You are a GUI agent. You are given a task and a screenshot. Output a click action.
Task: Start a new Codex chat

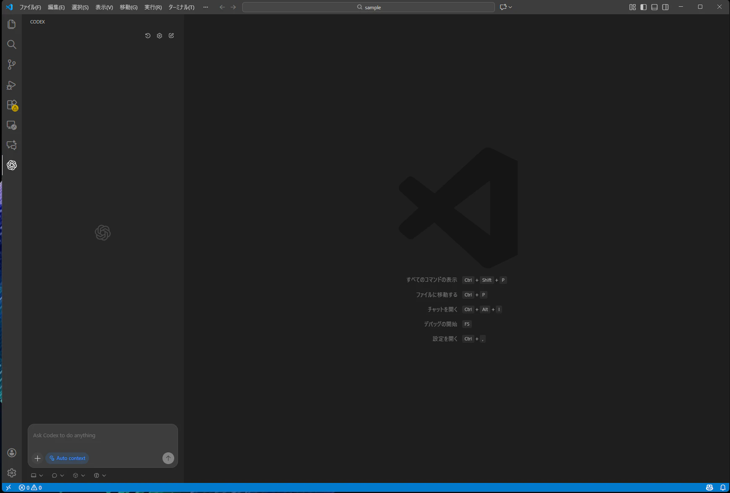tap(171, 36)
